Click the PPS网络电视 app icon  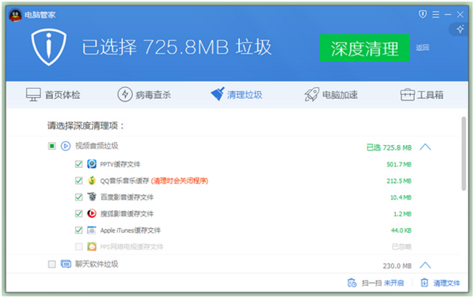point(92,246)
